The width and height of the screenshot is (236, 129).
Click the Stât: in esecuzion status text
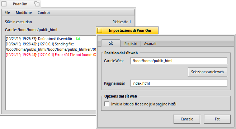pos(18,22)
